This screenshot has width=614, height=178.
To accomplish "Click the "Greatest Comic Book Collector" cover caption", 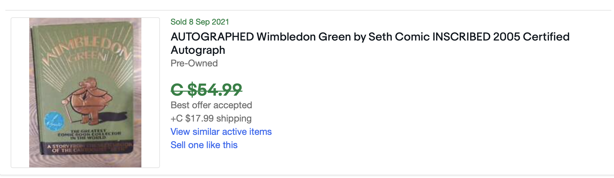I will [89, 134].
